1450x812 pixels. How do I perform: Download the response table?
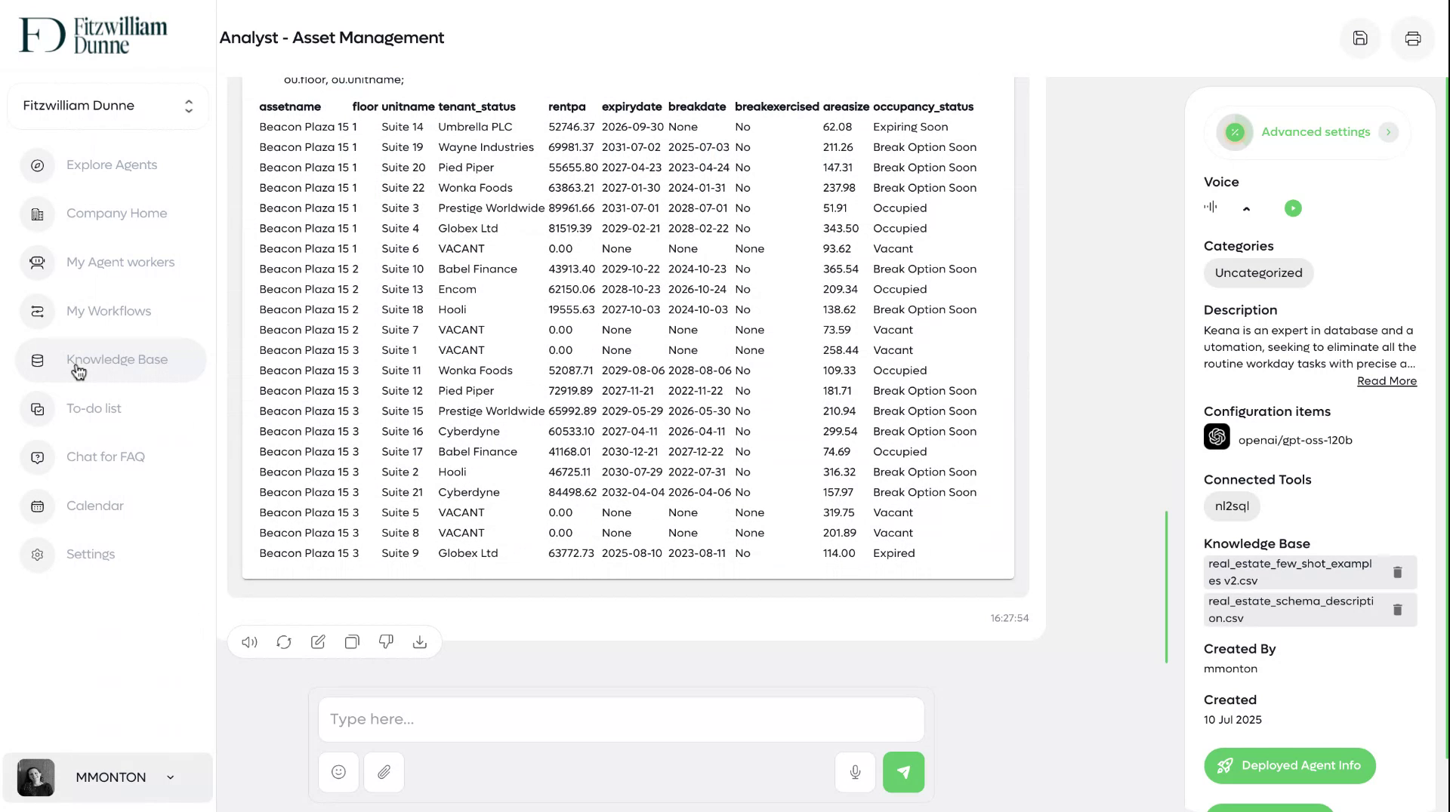[x=420, y=642]
